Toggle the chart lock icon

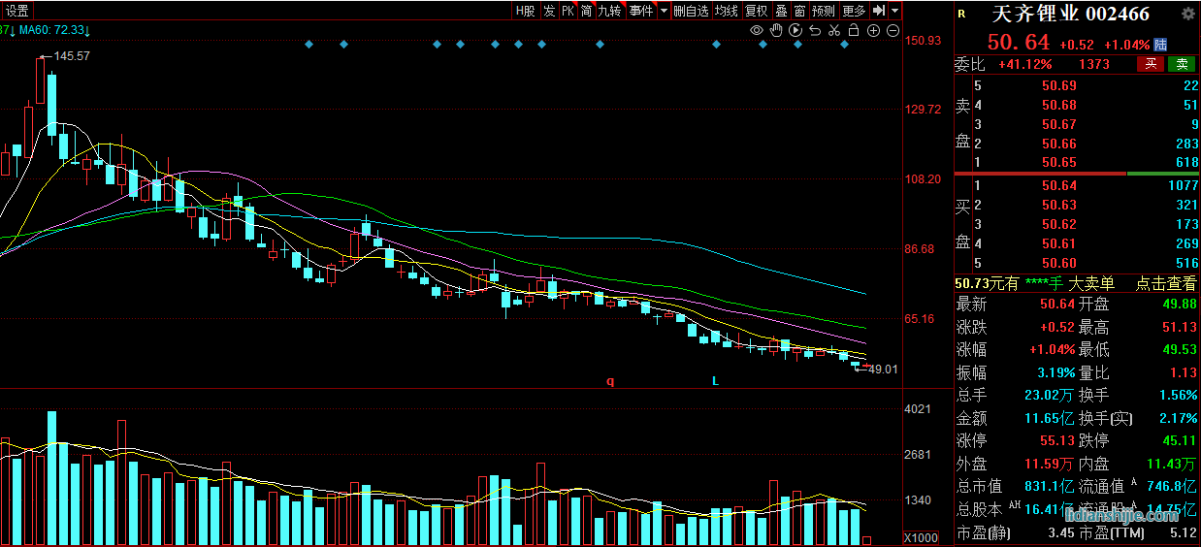pyautogui.click(x=853, y=31)
